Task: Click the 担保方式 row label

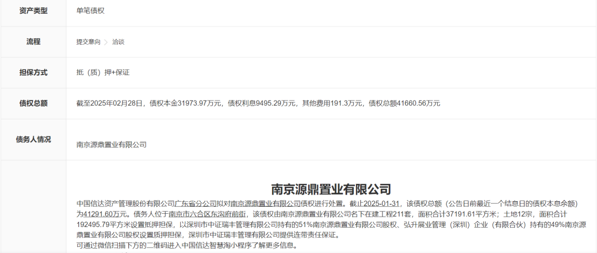Action: point(34,72)
